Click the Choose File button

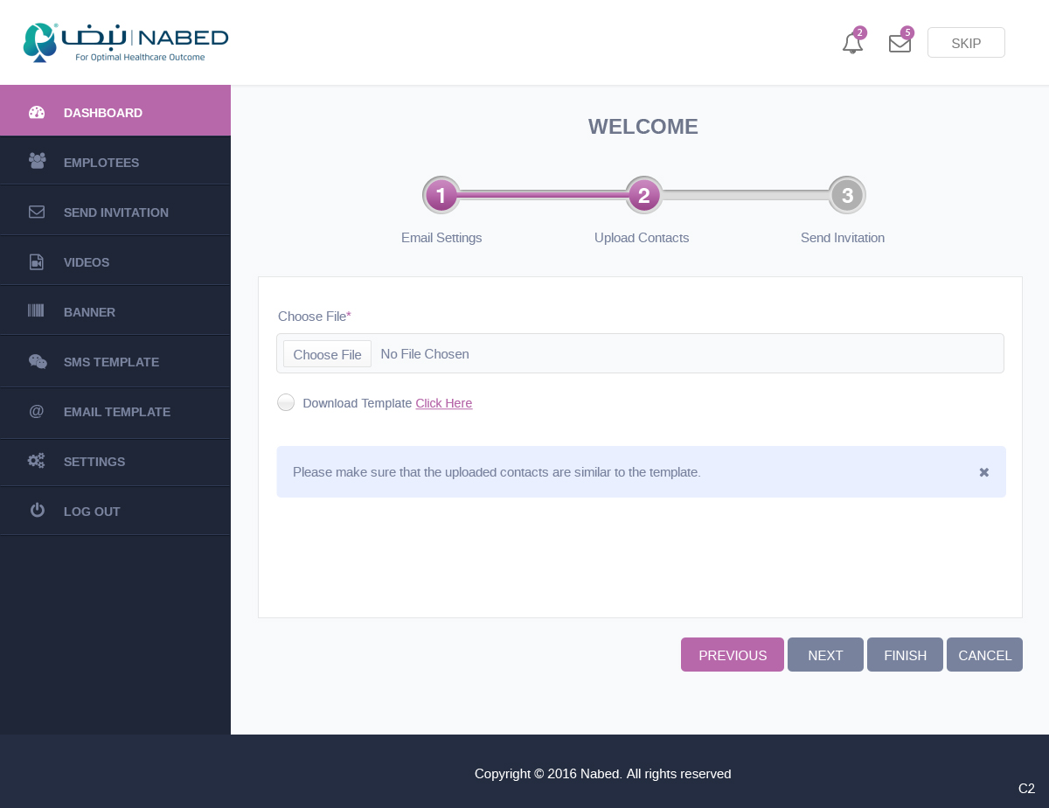(x=327, y=354)
